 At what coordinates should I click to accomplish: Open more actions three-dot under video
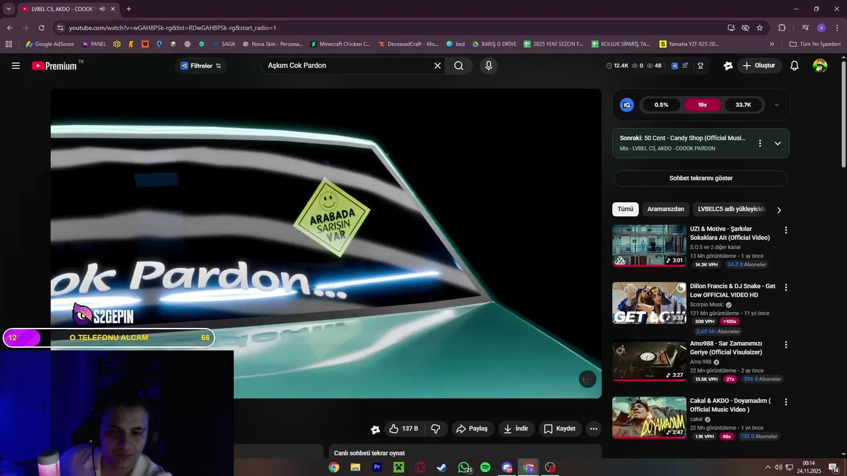594,428
